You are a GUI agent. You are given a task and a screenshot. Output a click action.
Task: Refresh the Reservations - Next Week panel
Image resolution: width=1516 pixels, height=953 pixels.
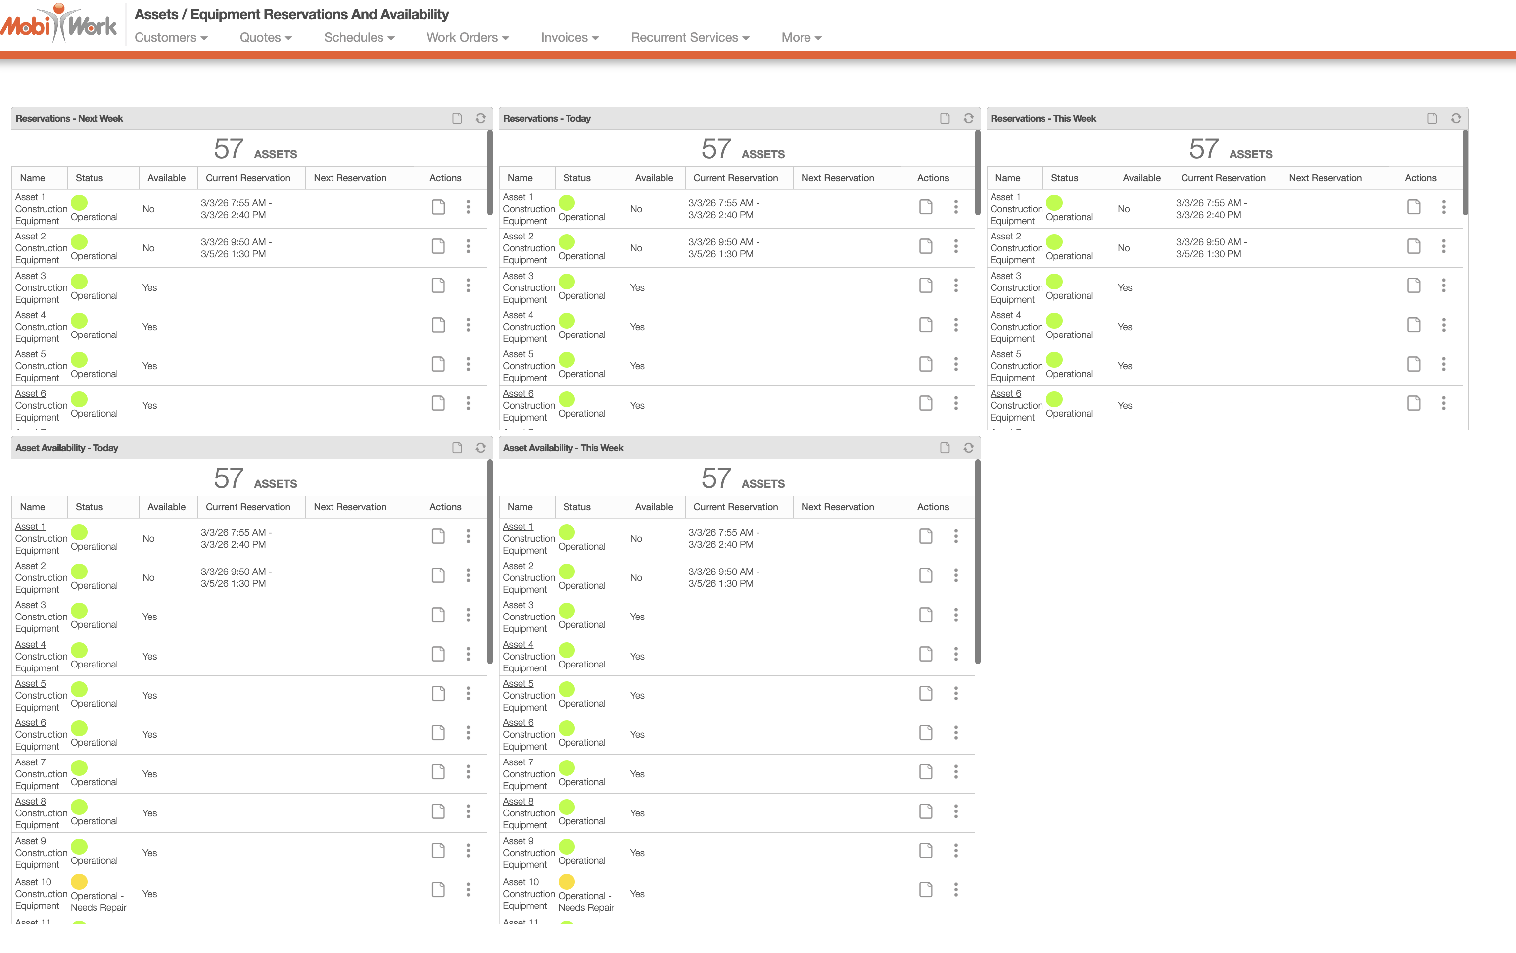point(480,118)
